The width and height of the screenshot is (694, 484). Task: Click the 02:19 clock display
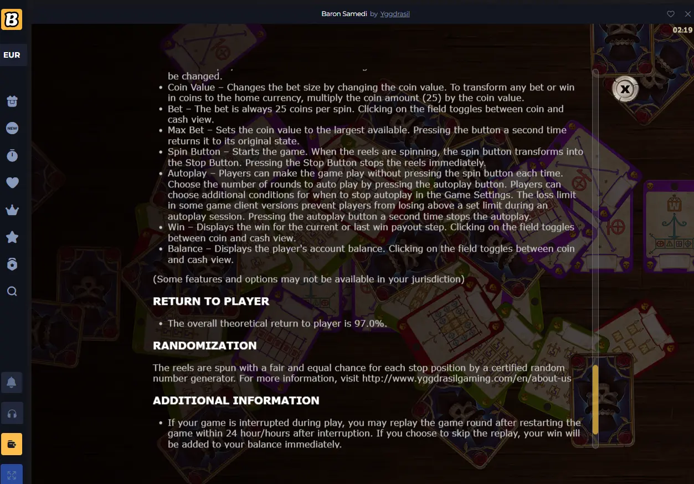[682, 30]
